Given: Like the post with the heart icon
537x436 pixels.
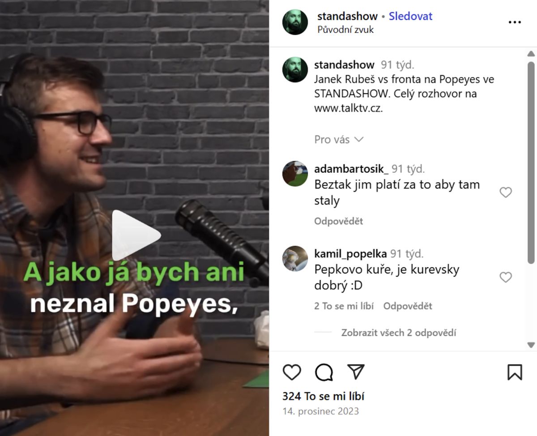Looking at the screenshot, I should click(292, 372).
